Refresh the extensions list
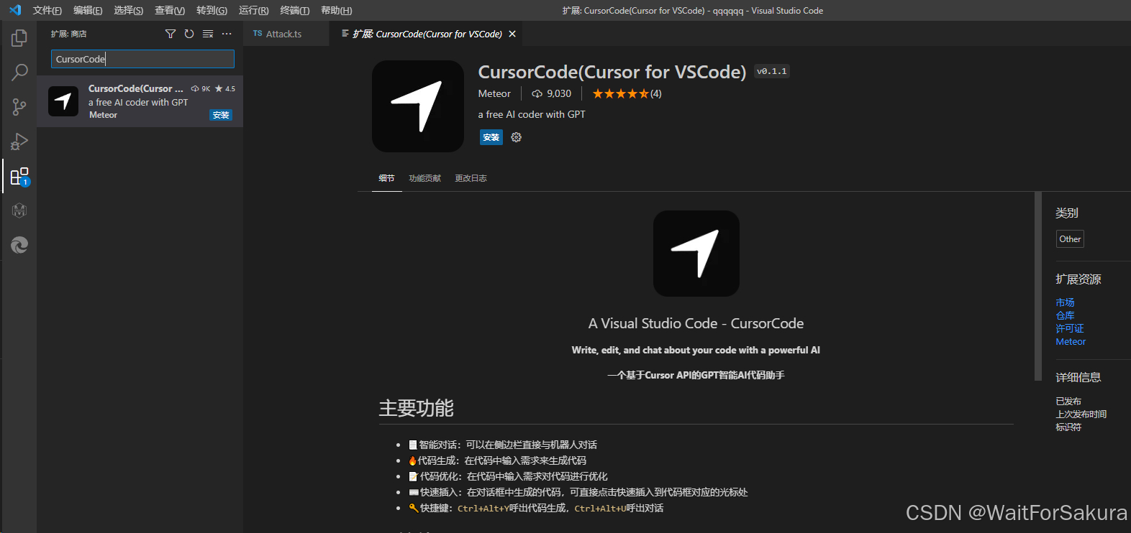The width and height of the screenshot is (1131, 533). [189, 34]
